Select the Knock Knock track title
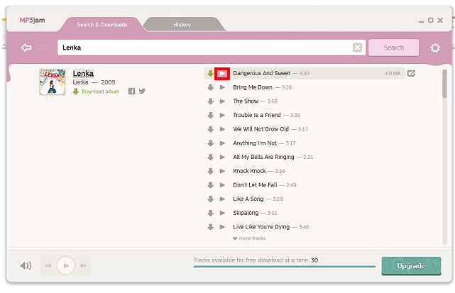 click(x=249, y=171)
